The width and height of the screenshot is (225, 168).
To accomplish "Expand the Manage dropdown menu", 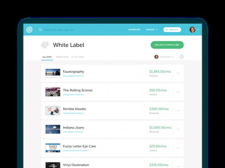I will (x=152, y=30).
